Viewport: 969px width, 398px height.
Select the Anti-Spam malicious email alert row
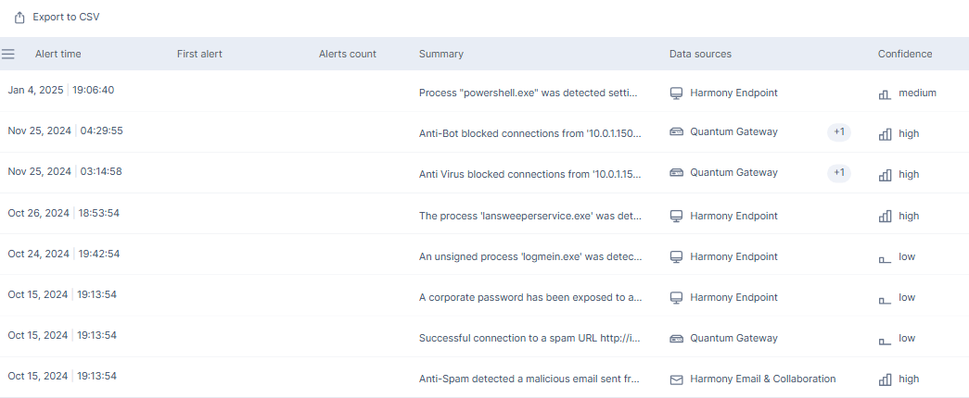484,378
